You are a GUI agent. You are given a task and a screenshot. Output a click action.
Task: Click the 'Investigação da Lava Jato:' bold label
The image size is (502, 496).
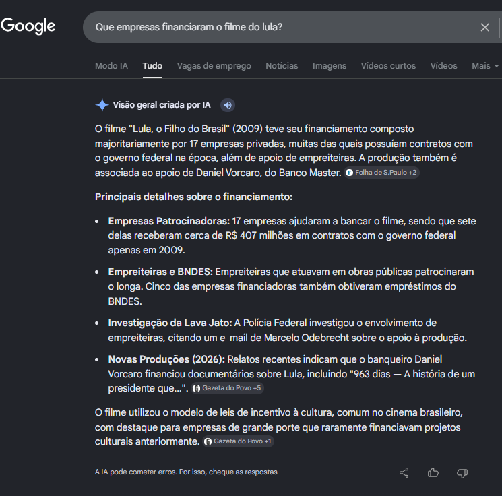pyautogui.click(x=170, y=323)
